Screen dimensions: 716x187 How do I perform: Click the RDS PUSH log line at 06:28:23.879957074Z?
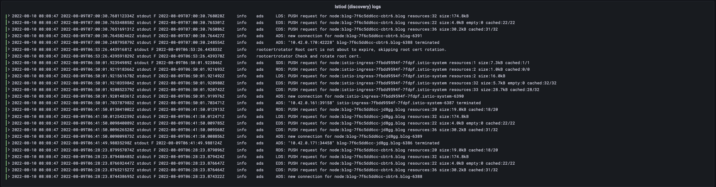(x=255, y=150)
